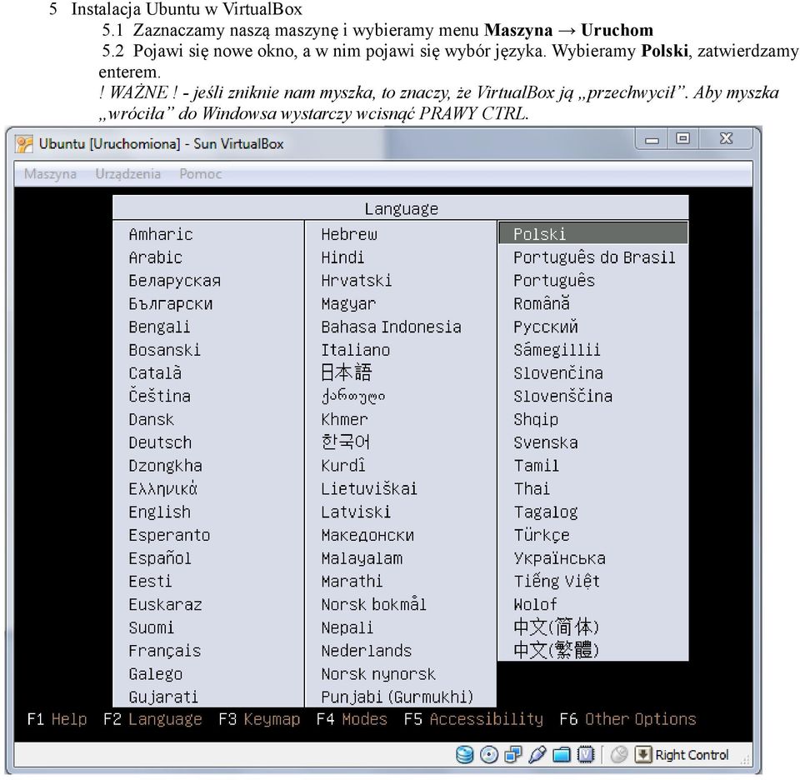800x780 pixels.
Task: Click the USB devices status icon
Action: [x=537, y=754]
